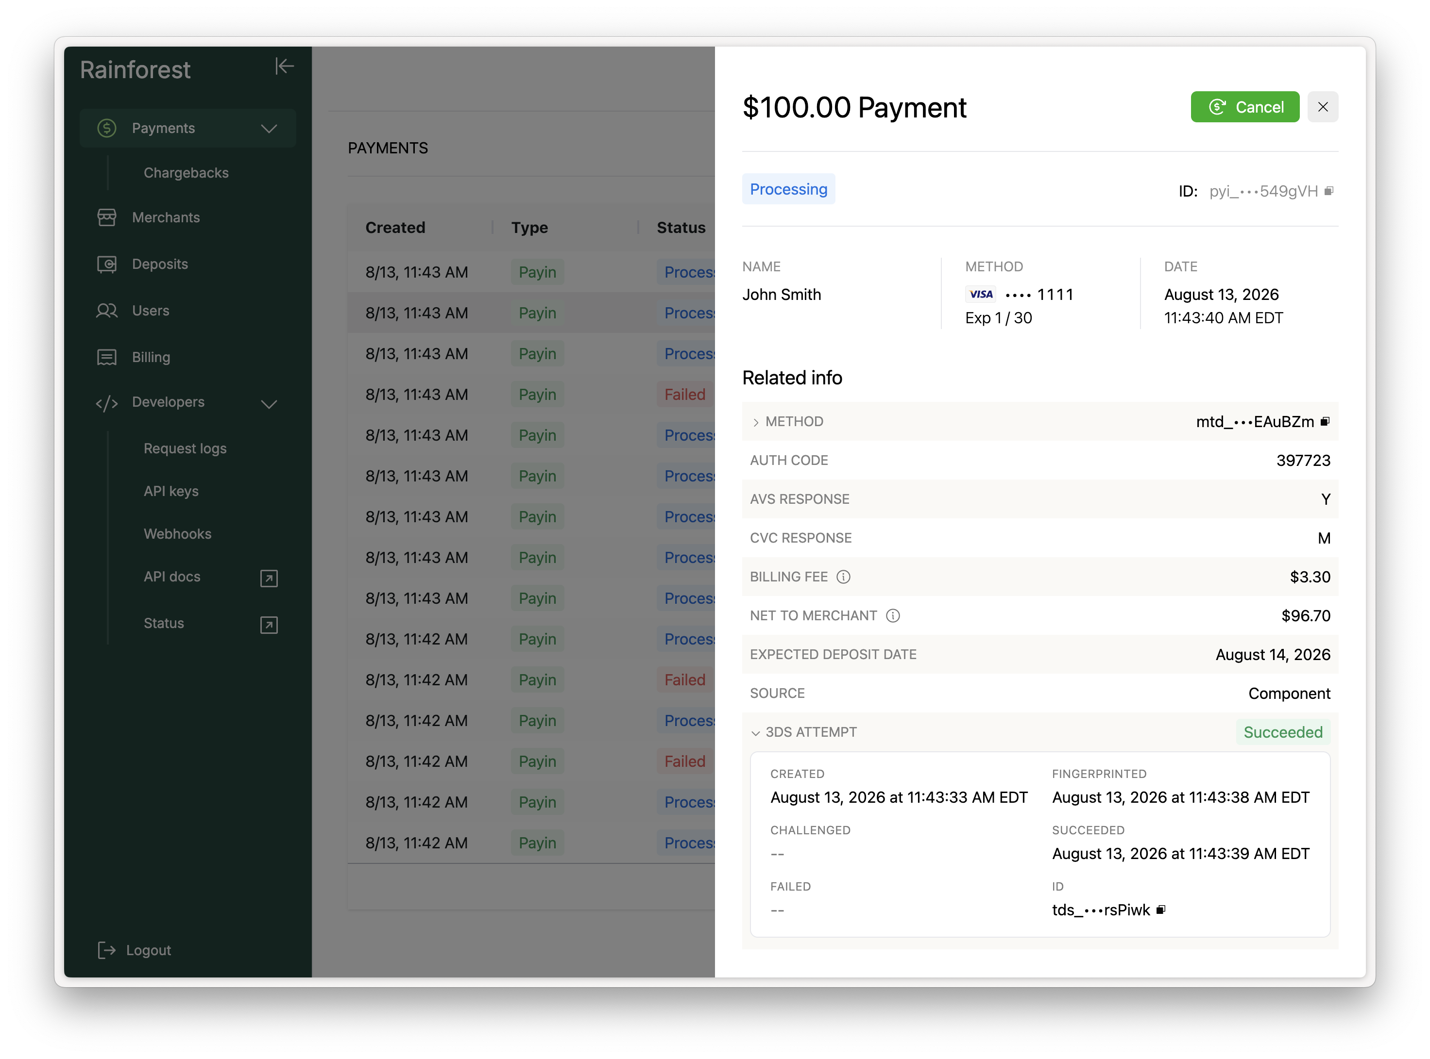Open Chargebacks page
Screen dimensions: 1430x1059
(186, 173)
